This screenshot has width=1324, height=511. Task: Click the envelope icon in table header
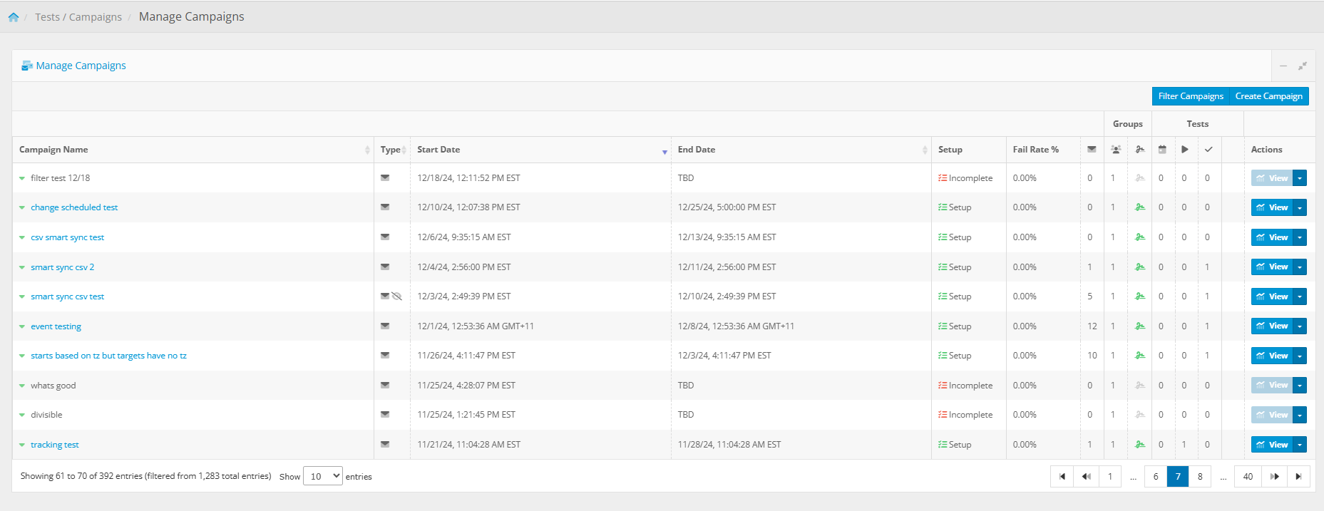1092,150
